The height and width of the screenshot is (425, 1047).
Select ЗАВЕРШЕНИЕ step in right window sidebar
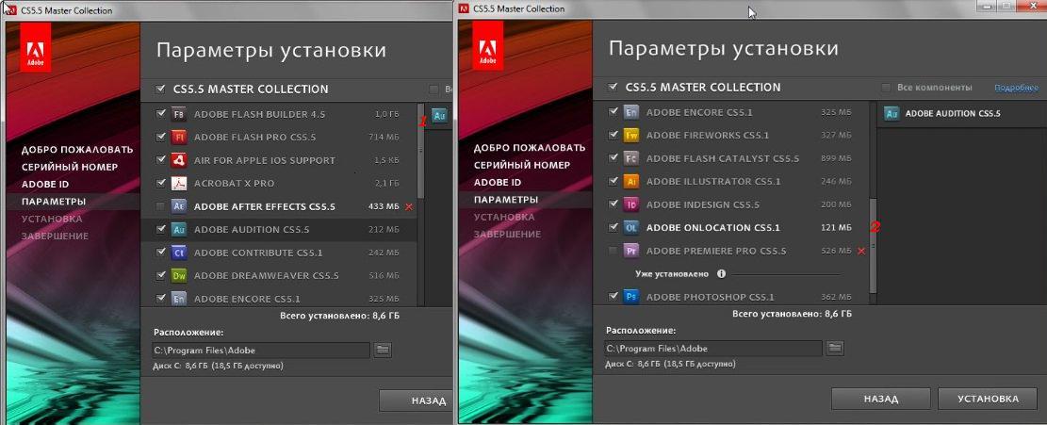[507, 235]
